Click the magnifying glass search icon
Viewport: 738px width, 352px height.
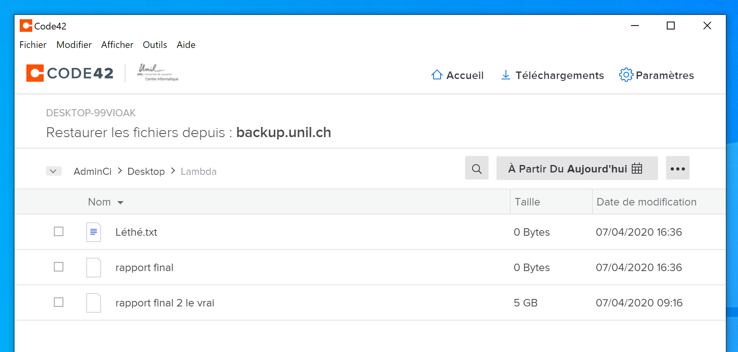pyautogui.click(x=476, y=169)
